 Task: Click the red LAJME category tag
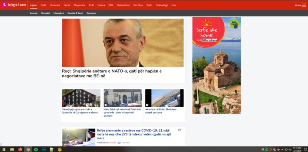[113, 143]
